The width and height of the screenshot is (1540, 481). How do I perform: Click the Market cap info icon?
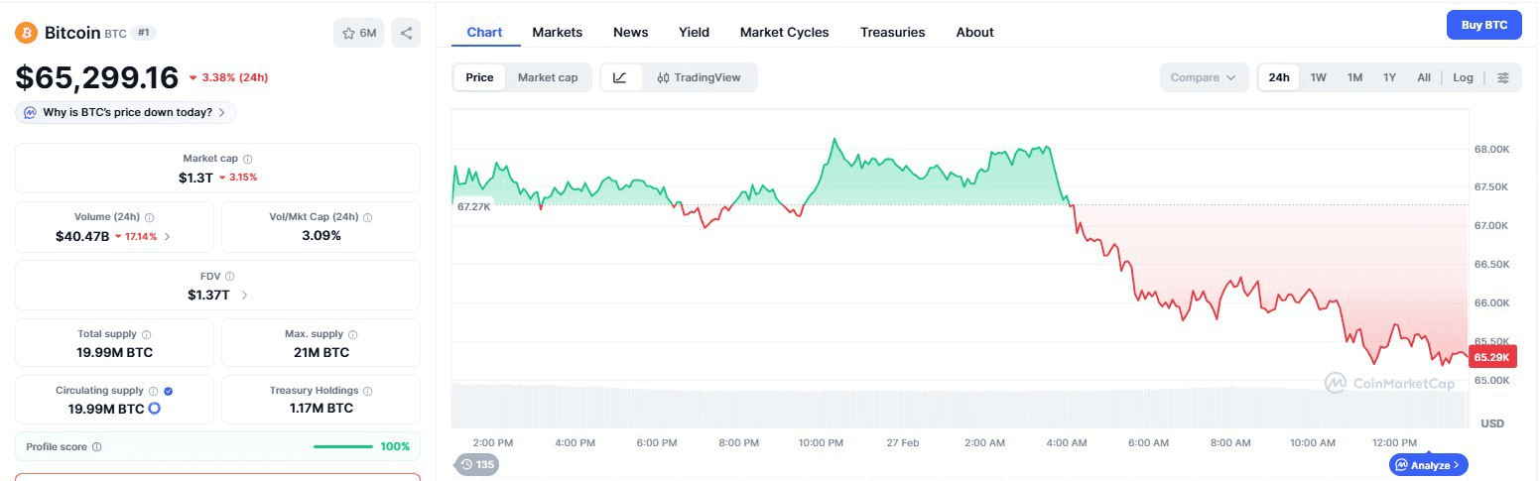[248, 159]
